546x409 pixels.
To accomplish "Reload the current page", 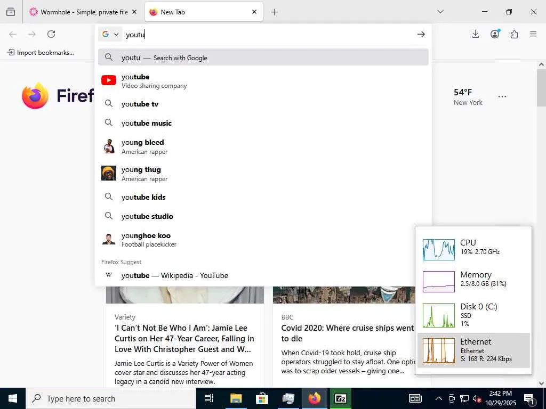I will coord(51,34).
